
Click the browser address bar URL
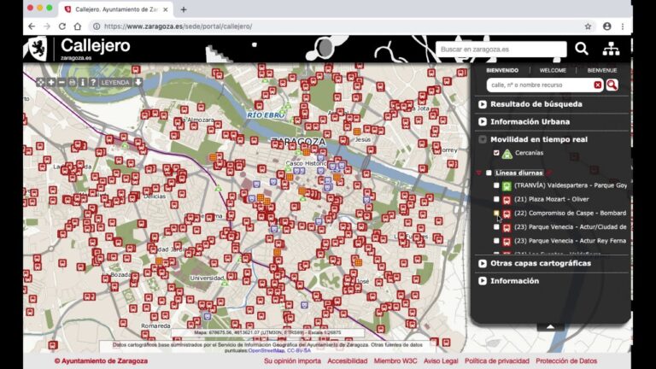click(x=179, y=26)
